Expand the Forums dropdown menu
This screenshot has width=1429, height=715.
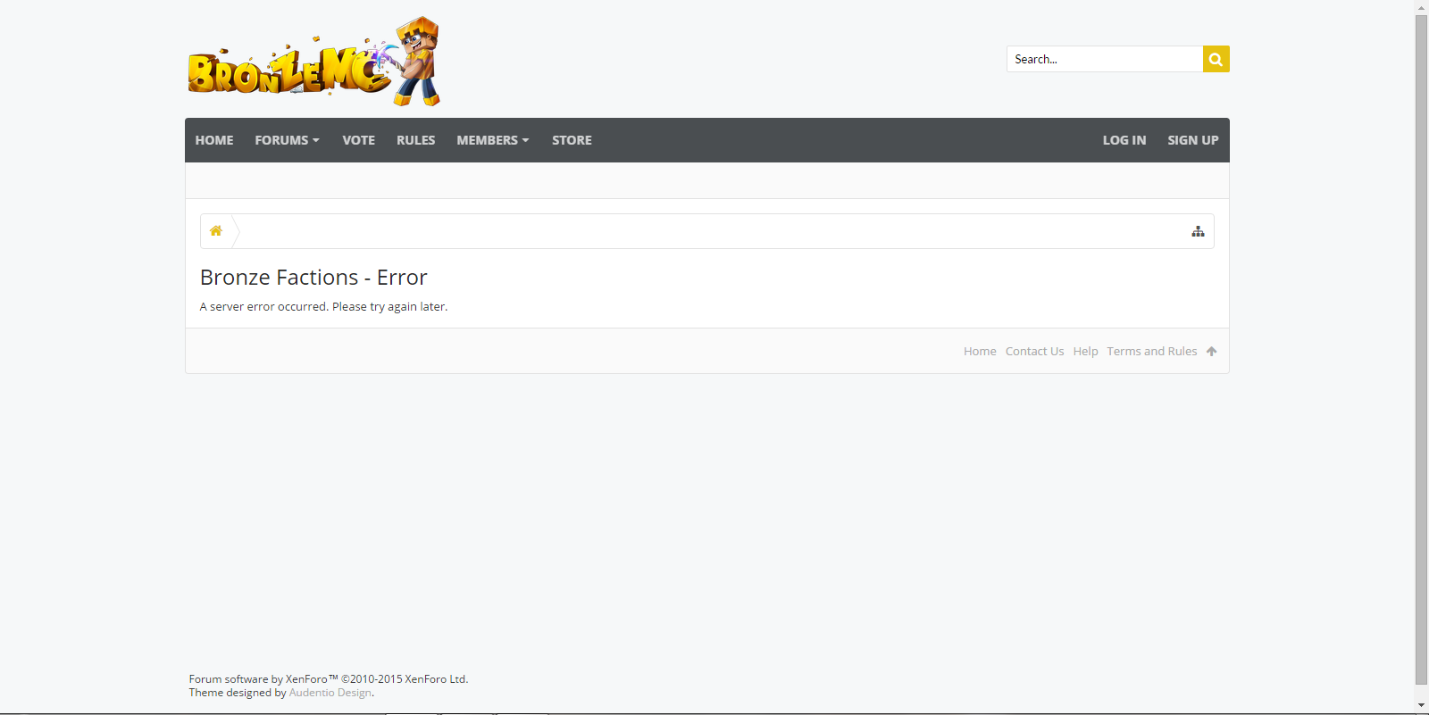pyautogui.click(x=287, y=140)
